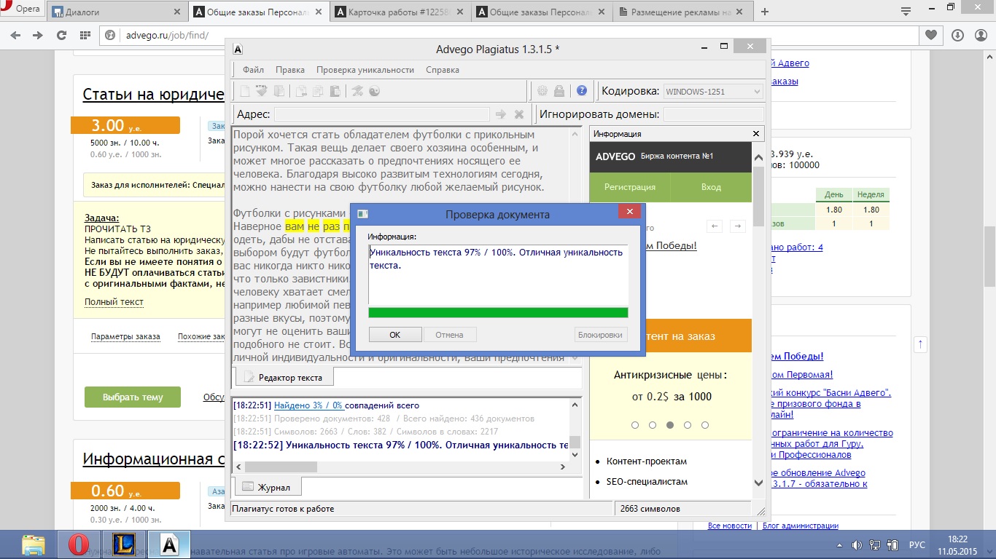
Task: Go back in Opera browser
Action: tap(16, 35)
